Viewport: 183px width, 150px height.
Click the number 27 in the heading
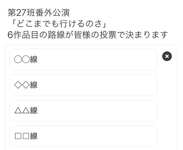21,13
